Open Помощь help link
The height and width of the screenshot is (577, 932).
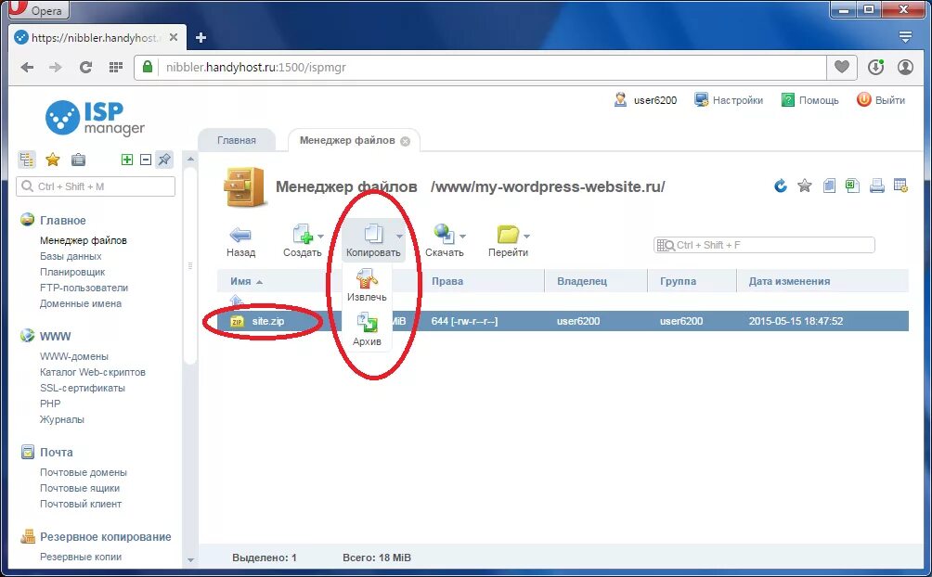(809, 100)
